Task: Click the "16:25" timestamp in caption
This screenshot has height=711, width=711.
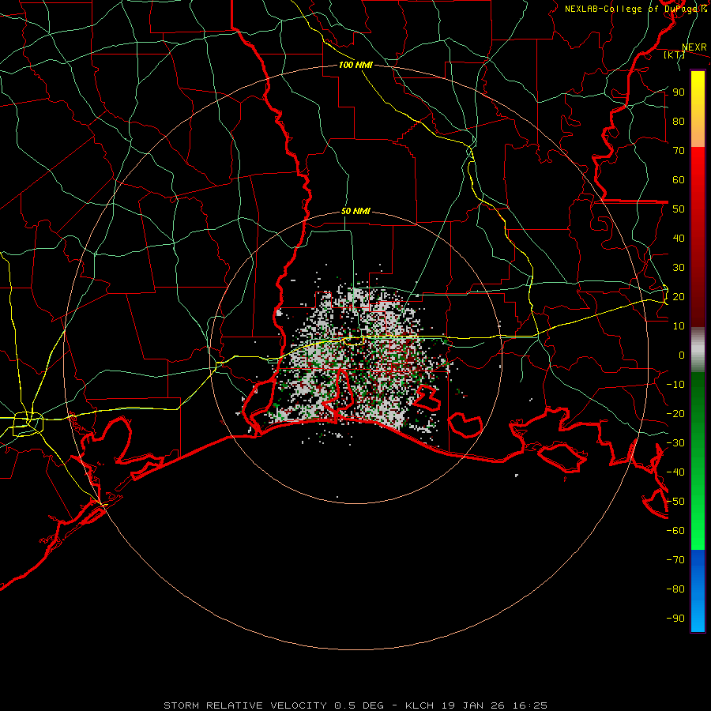Action: pos(530,705)
